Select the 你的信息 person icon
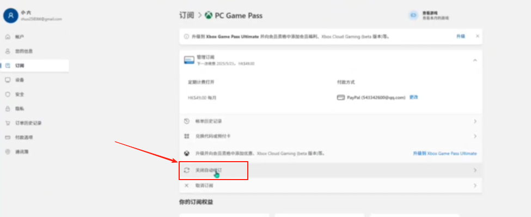The height and width of the screenshot is (217, 531). [x=8, y=52]
